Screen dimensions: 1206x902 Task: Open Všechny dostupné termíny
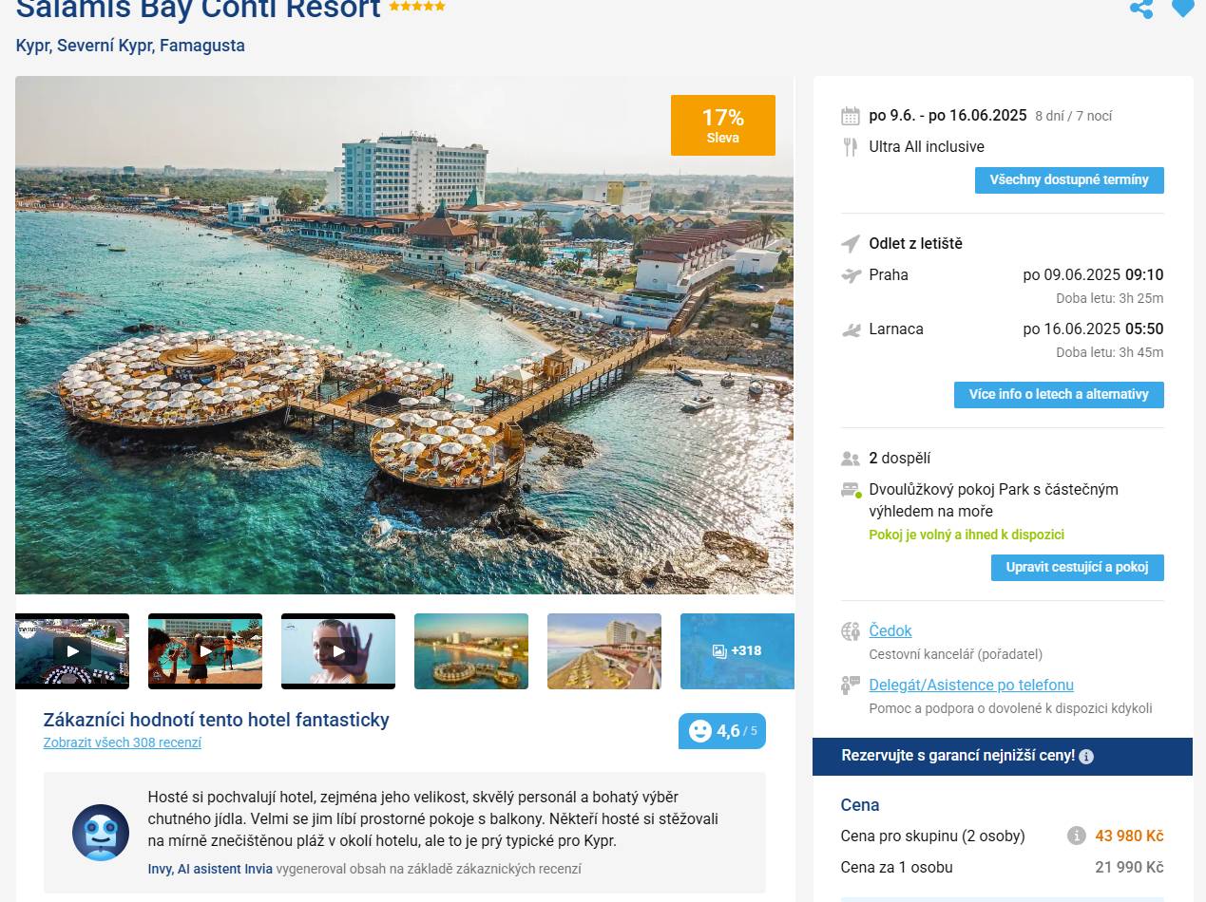(x=1069, y=180)
